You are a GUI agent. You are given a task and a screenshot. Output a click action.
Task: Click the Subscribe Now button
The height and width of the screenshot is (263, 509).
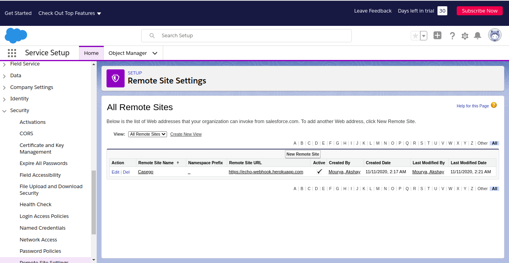(480, 11)
